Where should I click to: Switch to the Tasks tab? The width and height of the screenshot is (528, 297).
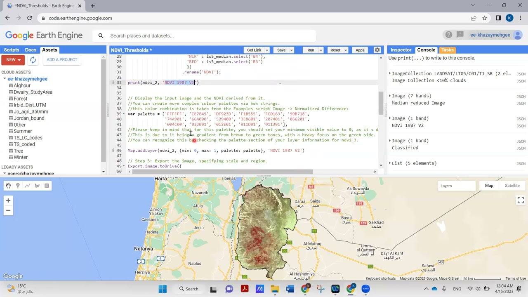coord(448,50)
